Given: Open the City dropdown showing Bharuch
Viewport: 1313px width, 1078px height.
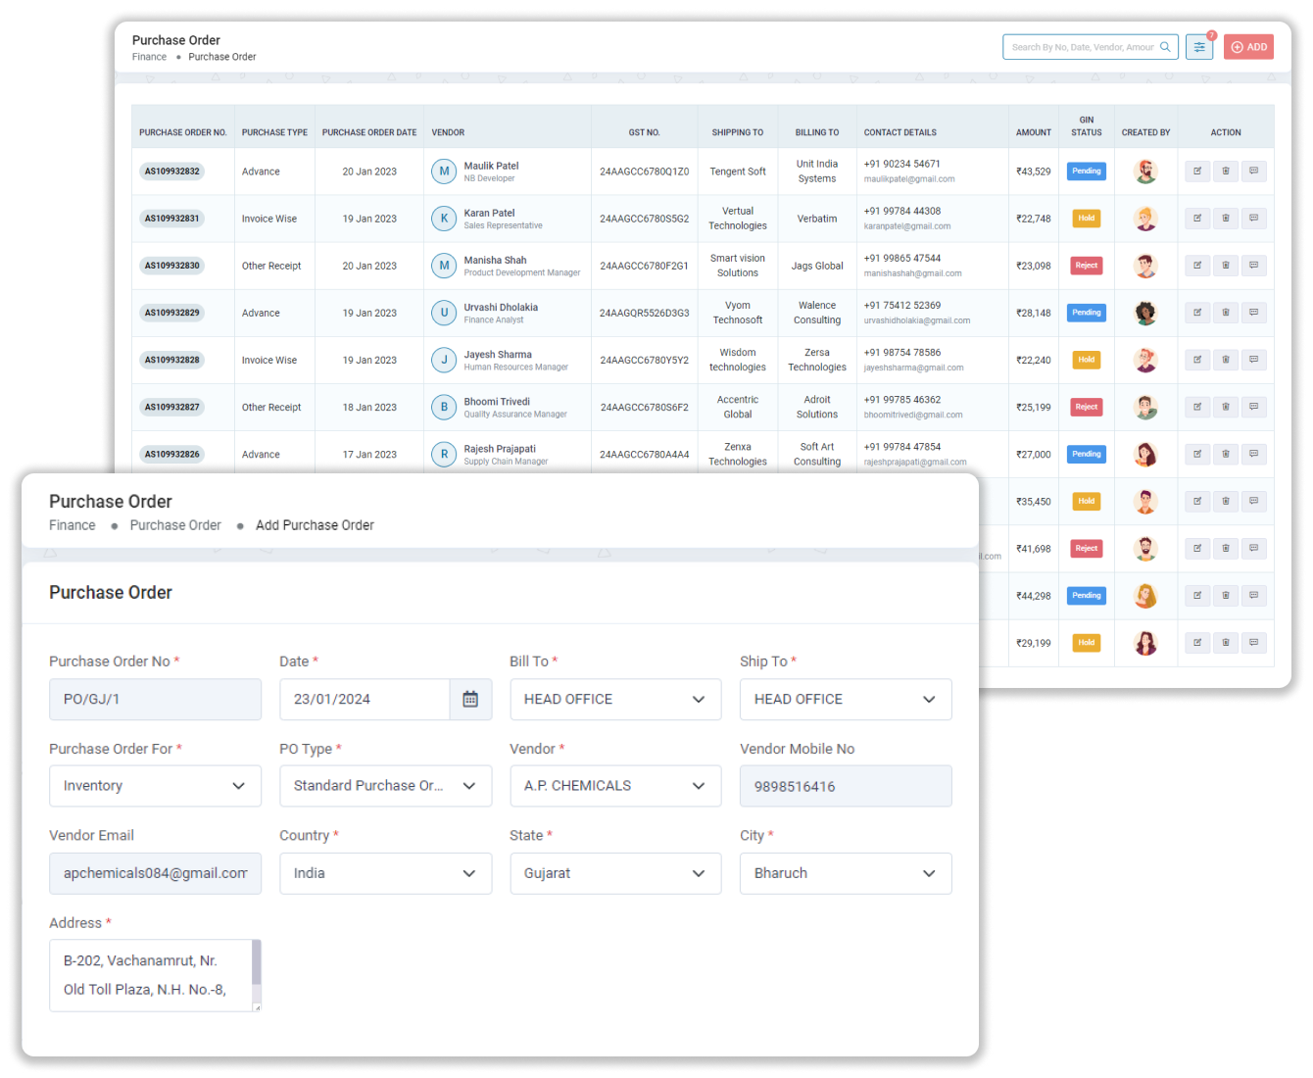Looking at the screenshot, I should pyautogui.click(x=845, y=873).
